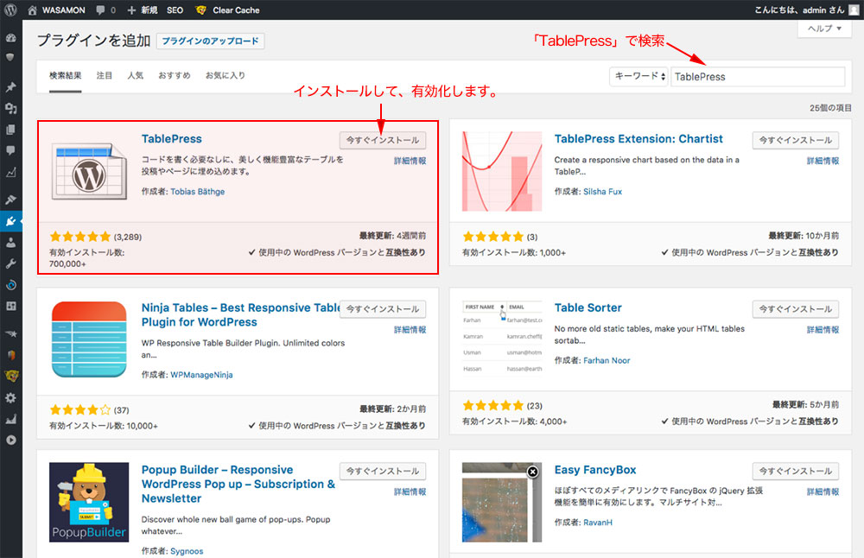The height and width of the screenshot is (558, 864).
Task: Open the blue swirl icon in sidebar
Action: pos(10,285)
